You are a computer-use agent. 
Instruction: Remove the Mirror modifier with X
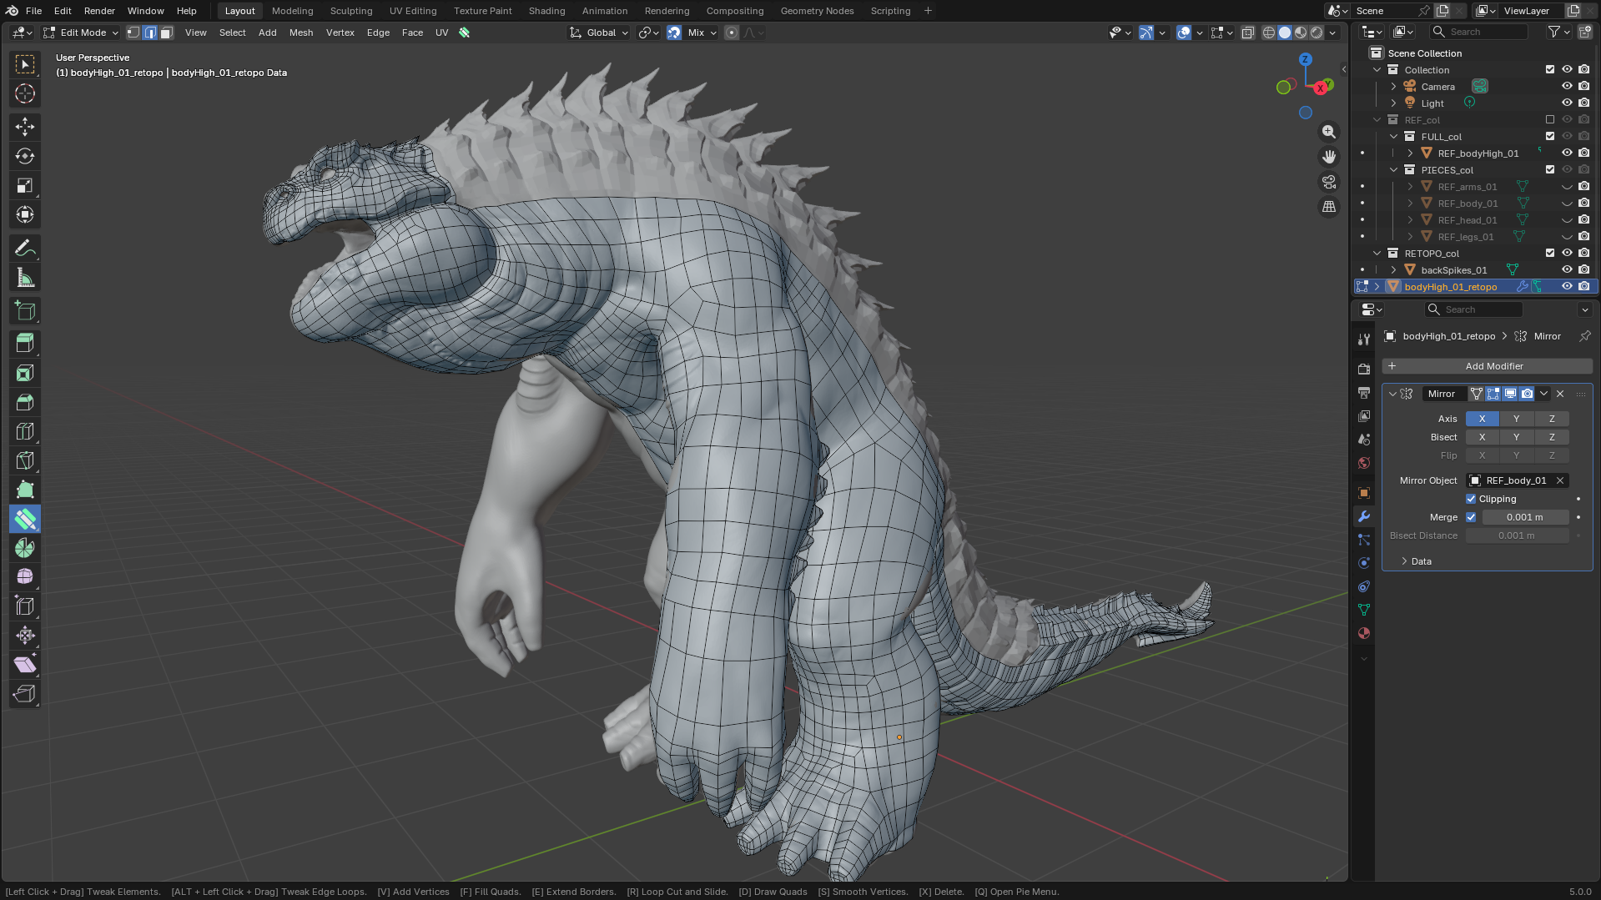[x=1560, y=394]
